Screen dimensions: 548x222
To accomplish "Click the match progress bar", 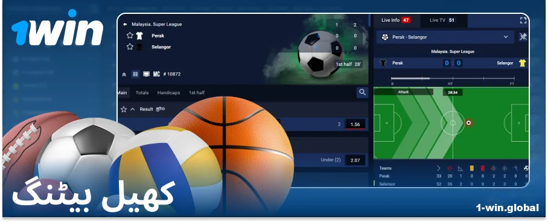I will (x=453, y=78).
